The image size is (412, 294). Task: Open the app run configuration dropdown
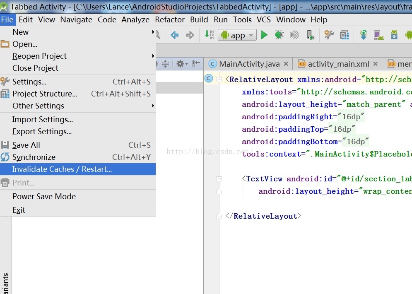(237, 35)
